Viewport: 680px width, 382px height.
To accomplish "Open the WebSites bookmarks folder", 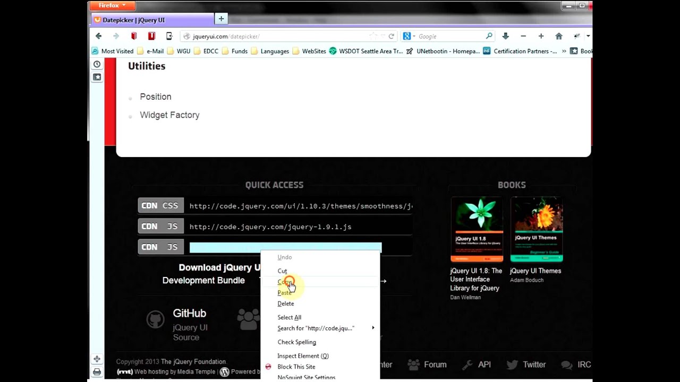I will point(309,51).
